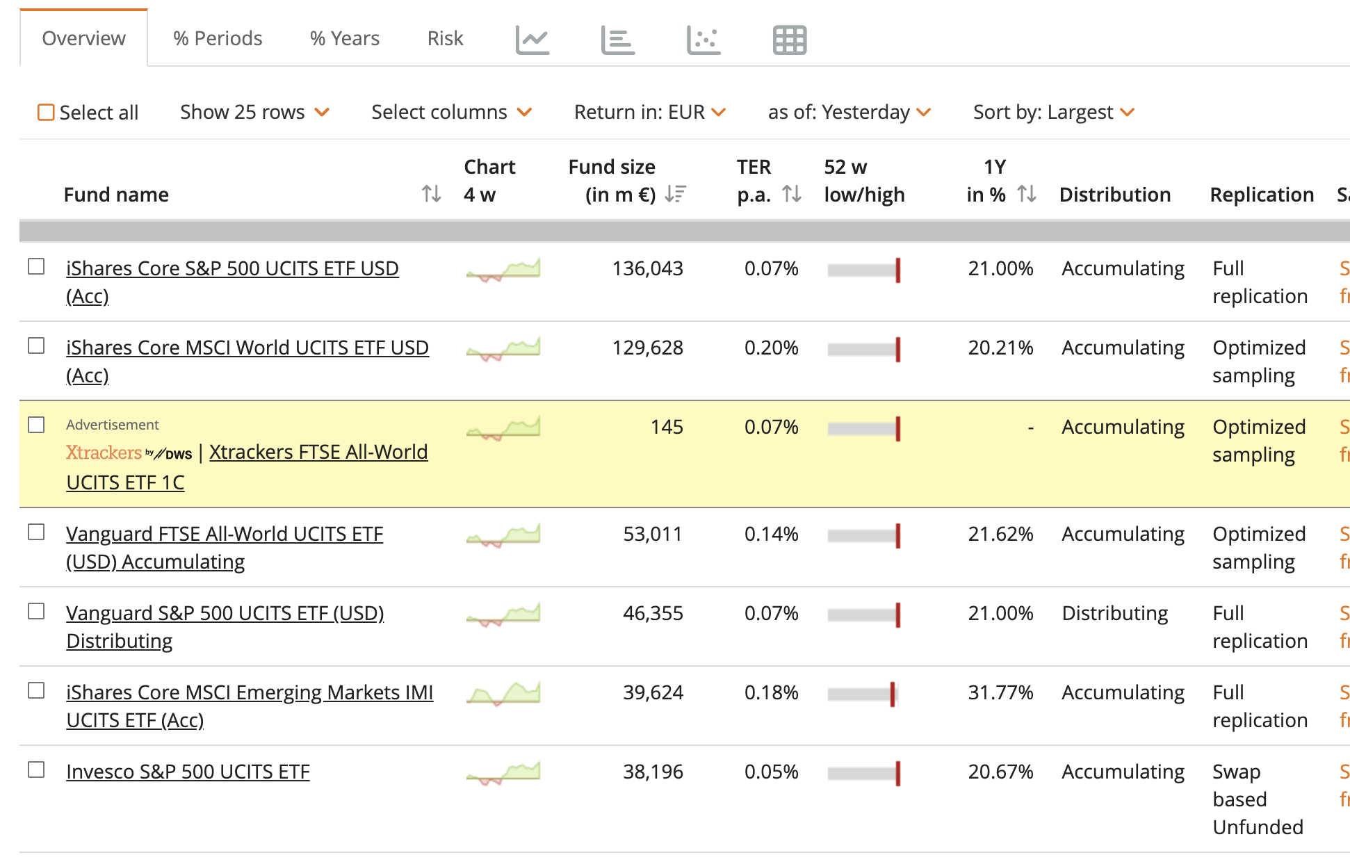
Task: Switch to the Risk tab
Action: pyautogui.click(x=446, y=38)
